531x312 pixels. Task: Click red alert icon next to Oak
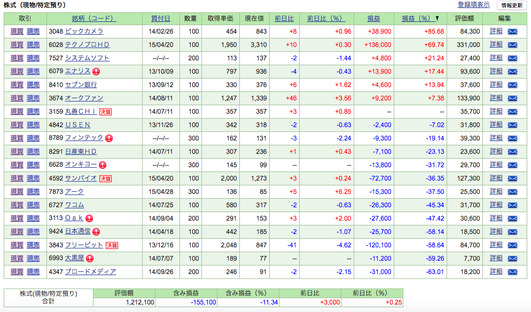(89, 219)
